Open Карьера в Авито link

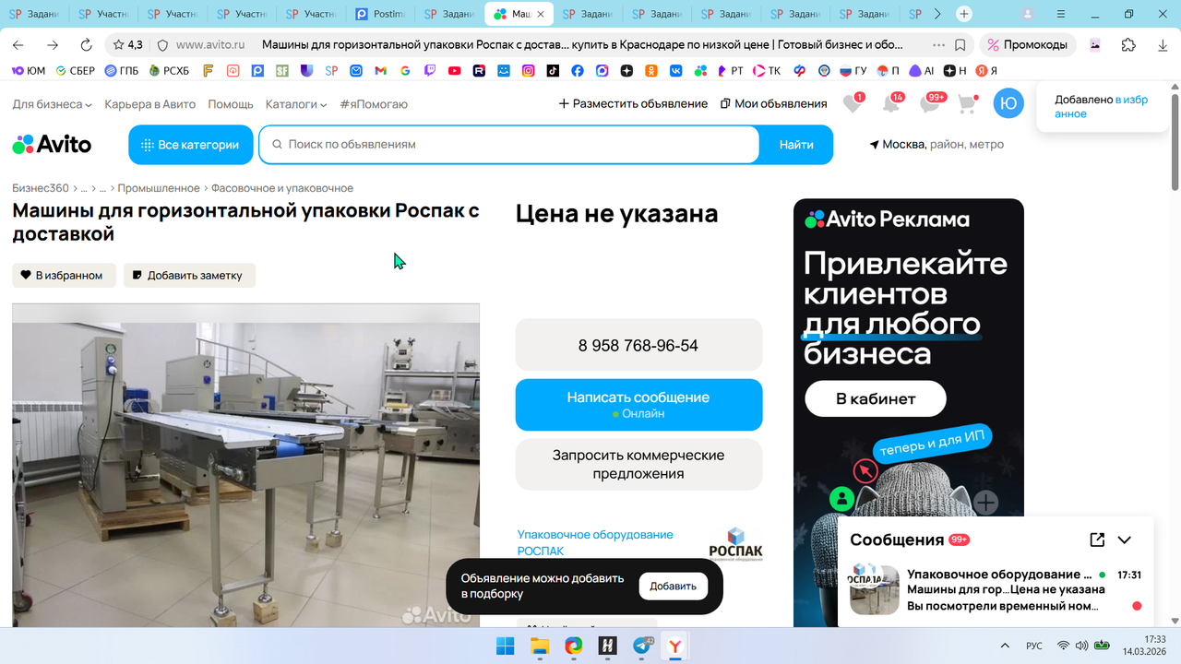click(x=150, y=104)
